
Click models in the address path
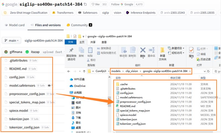pyautogui.click(x=116, y=71)
